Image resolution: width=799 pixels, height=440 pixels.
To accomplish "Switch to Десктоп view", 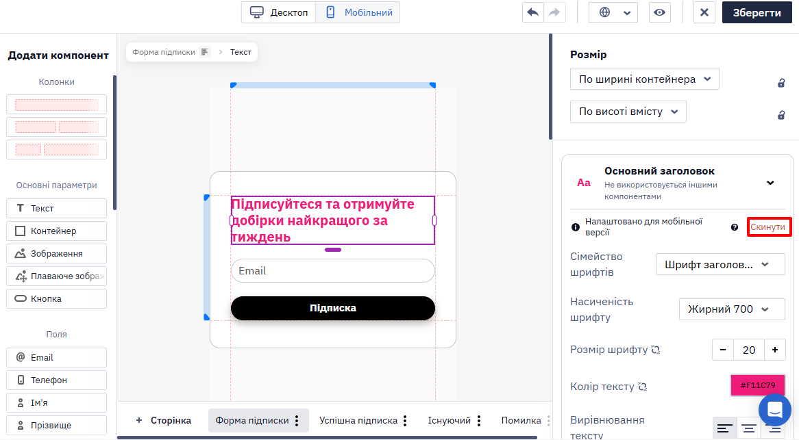I will pyautogui.click(x=279, y=12).
